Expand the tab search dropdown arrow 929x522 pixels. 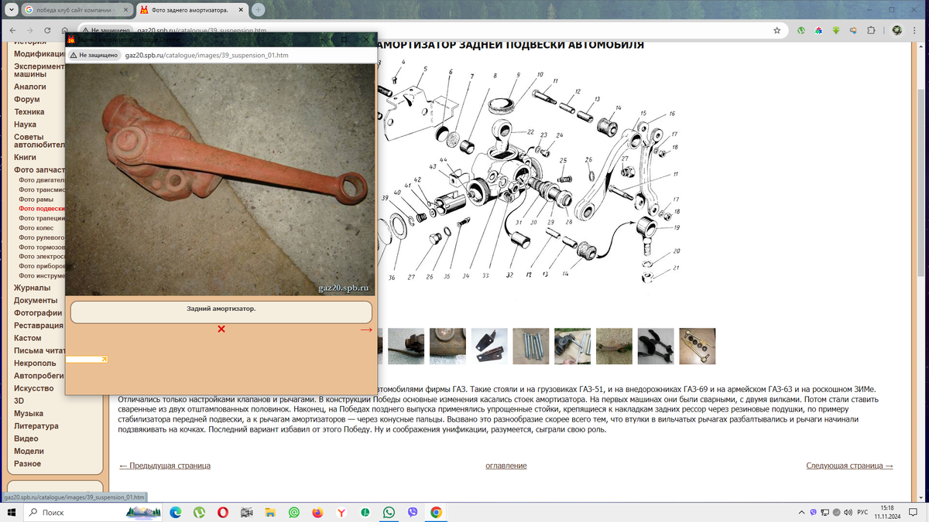12,9
